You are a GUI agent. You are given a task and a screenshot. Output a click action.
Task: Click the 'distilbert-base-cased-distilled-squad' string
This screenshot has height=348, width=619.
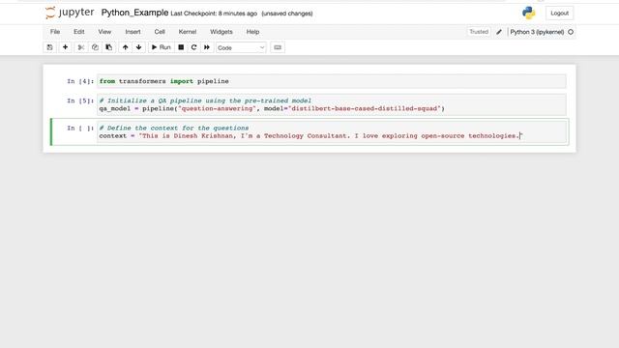(x=364, y=108)
